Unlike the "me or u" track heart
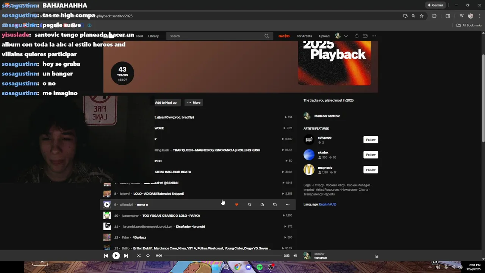485x273 pixels. (236, 205)
